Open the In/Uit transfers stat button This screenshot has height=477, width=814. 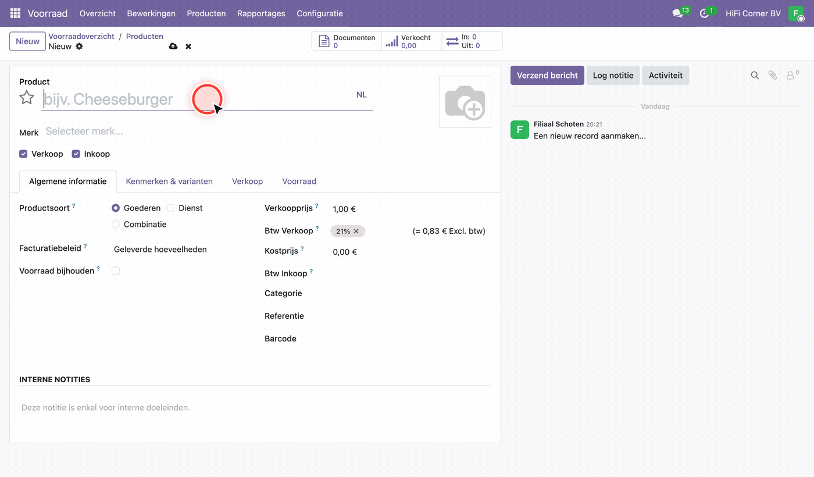click(472, 41)
